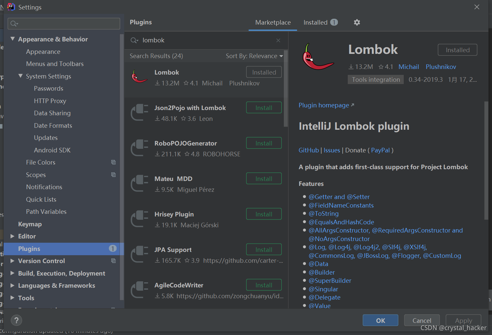
Task: Open Notifications settings
Action: 44,187
